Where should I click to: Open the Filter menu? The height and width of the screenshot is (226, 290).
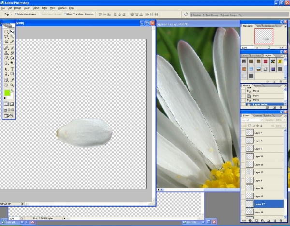pyautogui.click(x=44, y=8)
